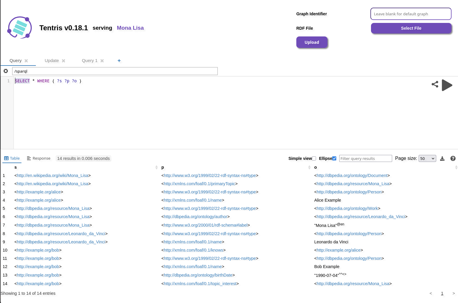
Task: Open dbpedia ontology/author predicate link
Action: coord(195,217)
